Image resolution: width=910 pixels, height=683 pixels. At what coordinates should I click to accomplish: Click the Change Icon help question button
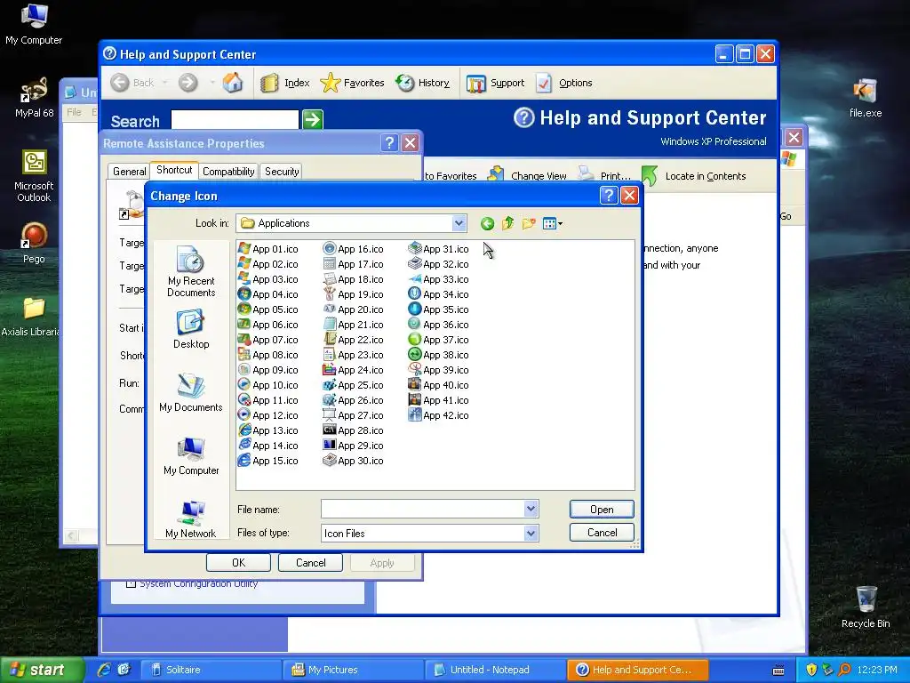[608, 195]
